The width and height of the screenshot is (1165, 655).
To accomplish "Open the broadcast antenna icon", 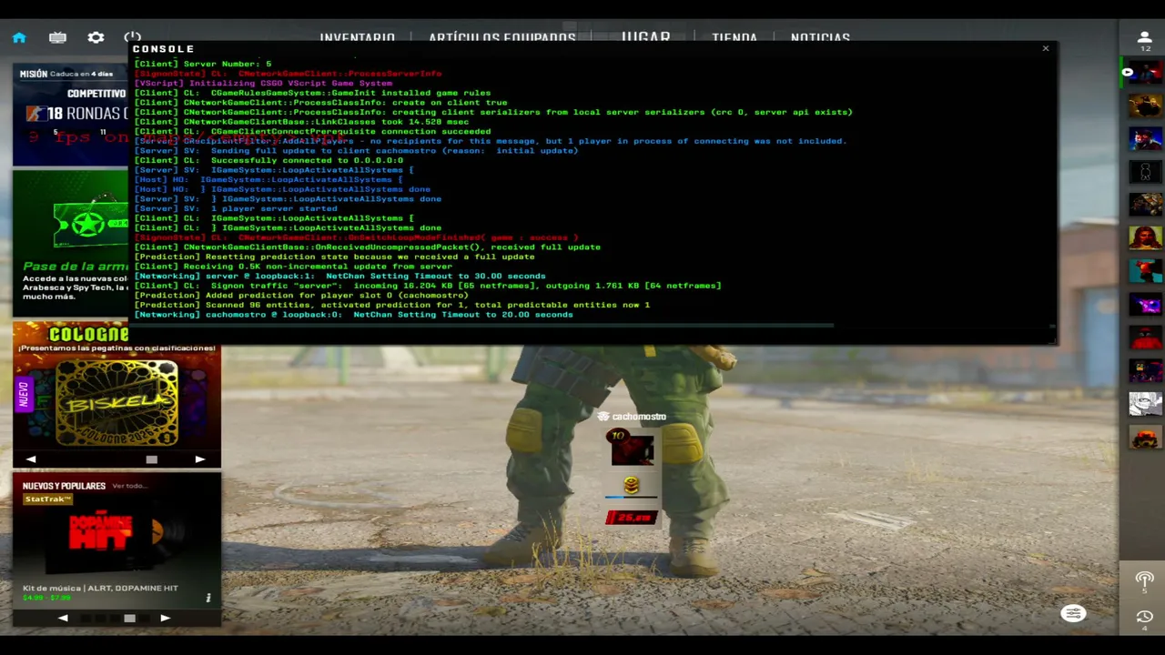I will point(1144,579).
